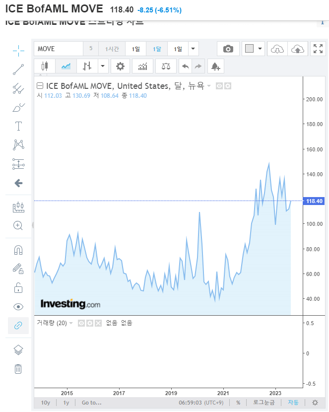Click the collapse handle beside the drawing toolbar

coord(33,225)
